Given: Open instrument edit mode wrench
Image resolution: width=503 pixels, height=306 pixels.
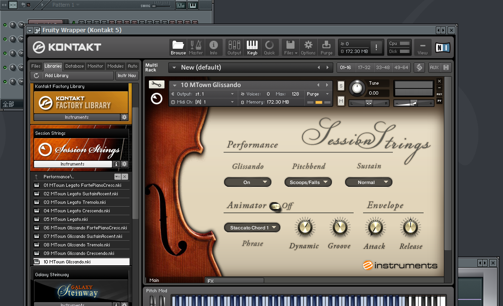Looking at the screenshot, I should pyautogui.click(x=156, y=85).
